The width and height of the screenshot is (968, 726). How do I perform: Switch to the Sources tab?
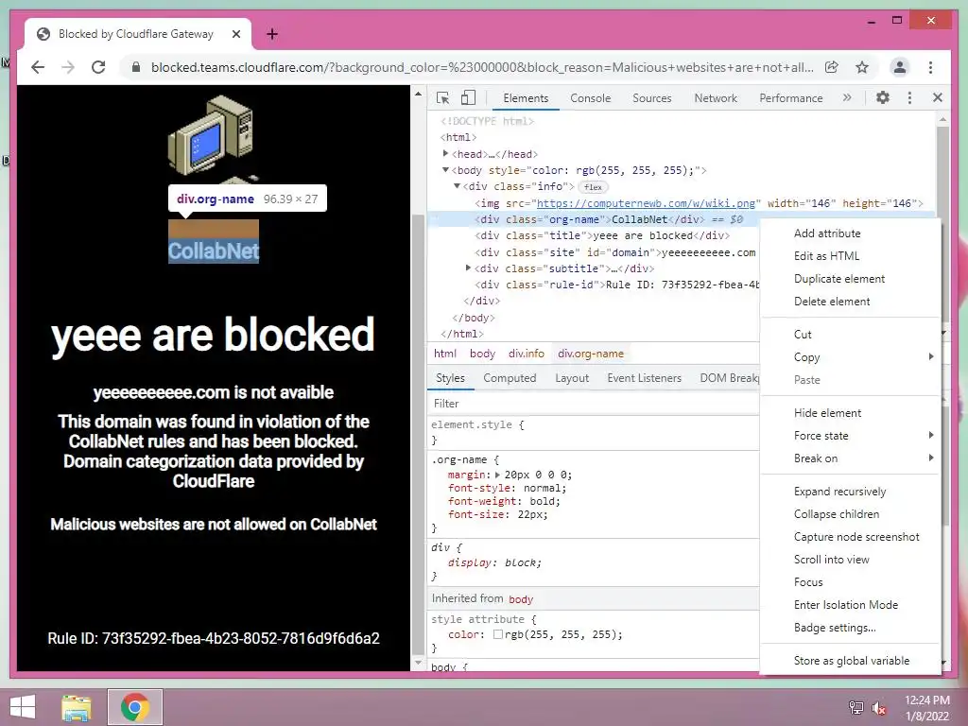pyautogui.click(x=652, y=98)
